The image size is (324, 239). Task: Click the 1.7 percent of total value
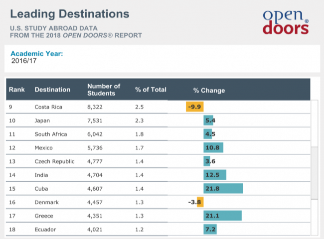(x=139, y=148)
